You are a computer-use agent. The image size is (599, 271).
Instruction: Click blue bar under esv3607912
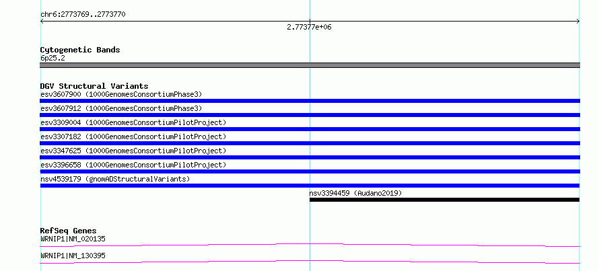point(310,115)
